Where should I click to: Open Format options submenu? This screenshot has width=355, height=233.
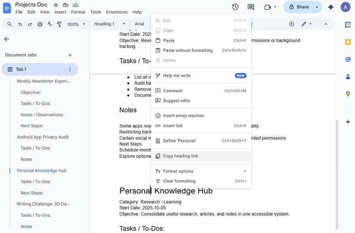pyautogui.click(x=178, y=171)
